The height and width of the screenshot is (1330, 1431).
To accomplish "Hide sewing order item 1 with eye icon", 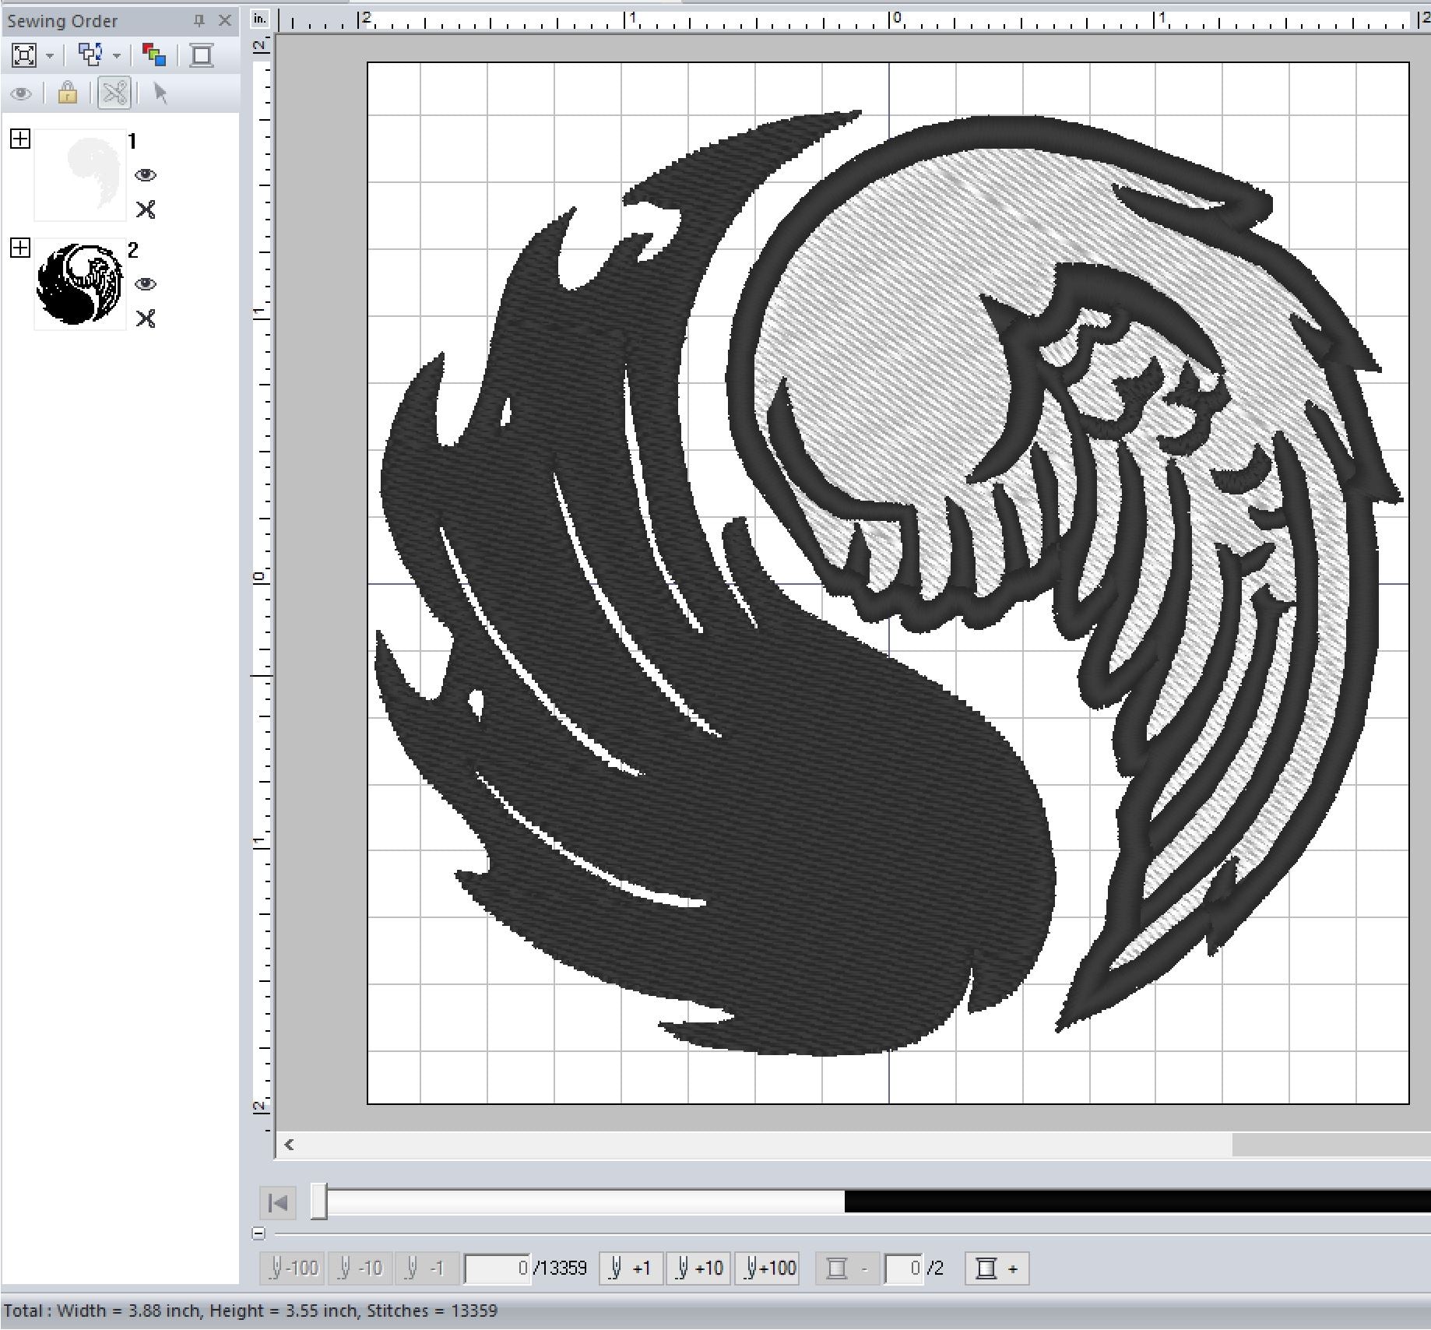I will (146, 175).
